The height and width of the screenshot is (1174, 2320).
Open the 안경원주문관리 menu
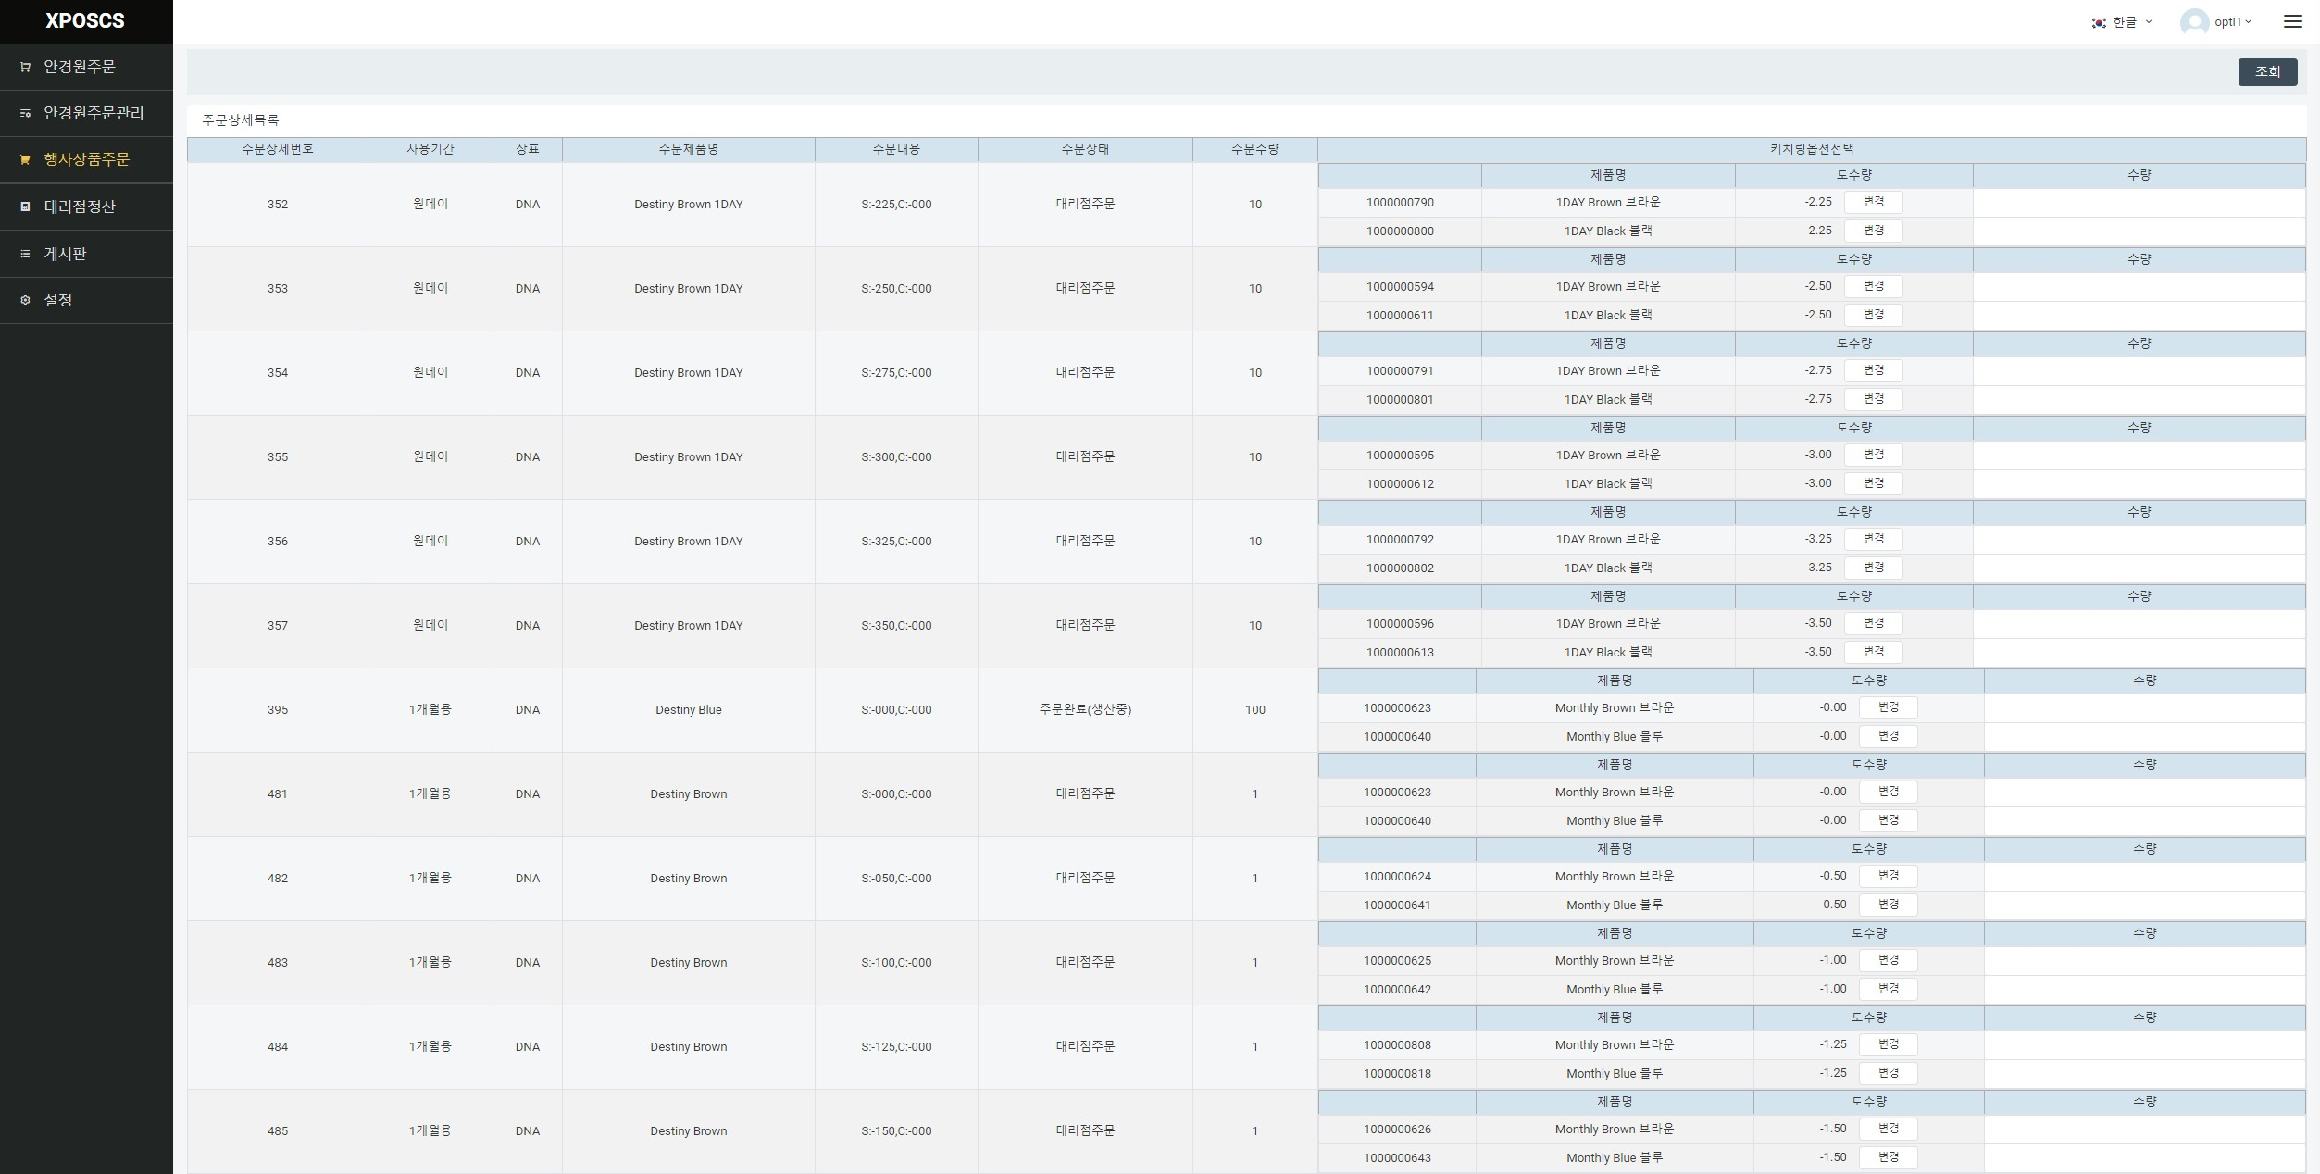click(94, 113)
